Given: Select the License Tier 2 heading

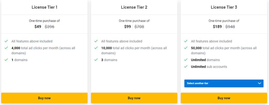Looking at the screenshot, I should 134,7.
